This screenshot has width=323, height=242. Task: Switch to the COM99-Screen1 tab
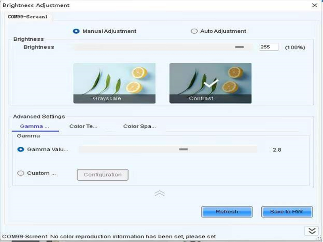pos(28,17)
